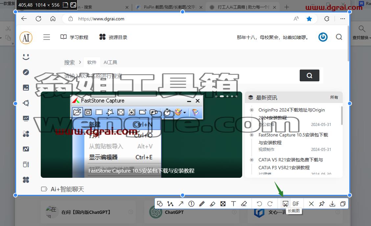Open the FastStone Capture 10.5 banner slide

pos(142,134)
